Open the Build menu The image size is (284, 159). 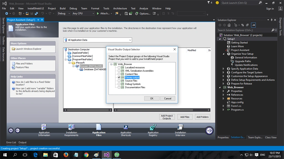coord(63,8)
